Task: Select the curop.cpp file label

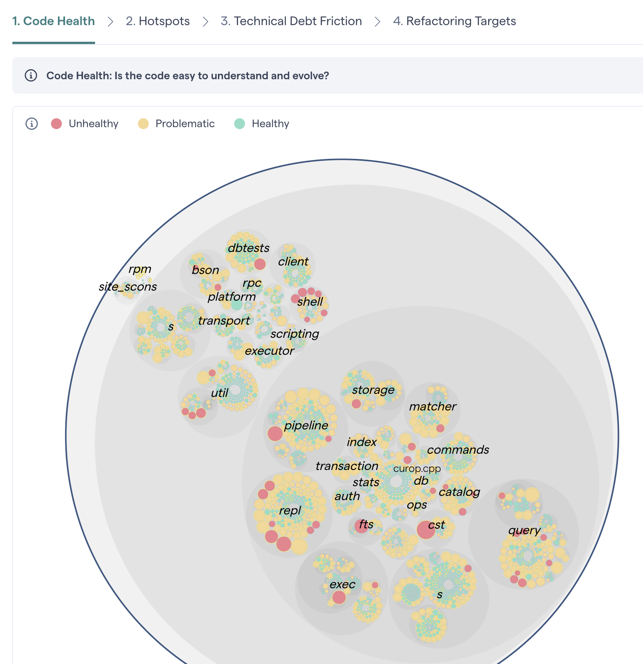Action: point(417,468)
